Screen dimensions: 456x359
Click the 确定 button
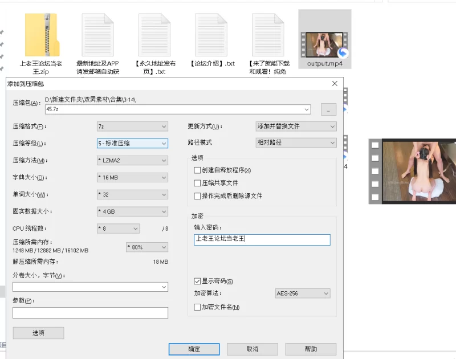(194, 349)
